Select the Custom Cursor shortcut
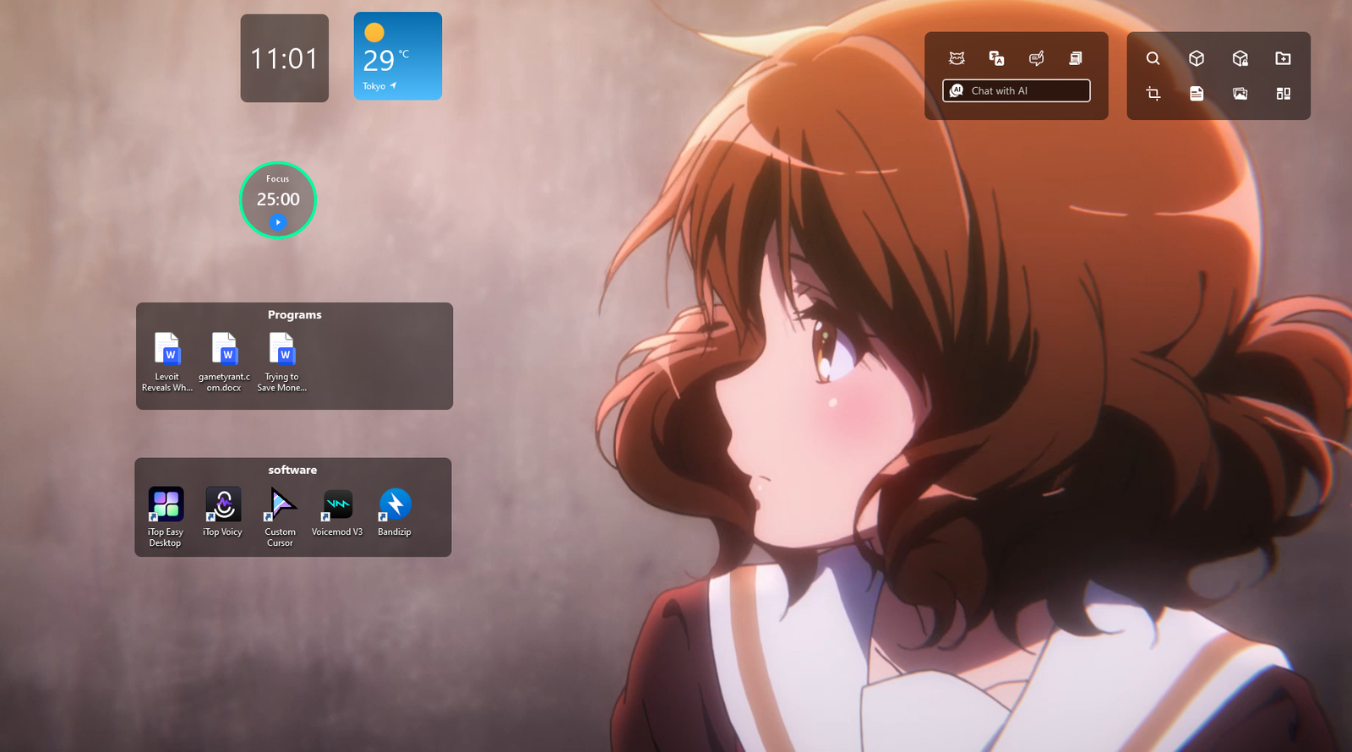The image size is (1352, 752). click(281, 517)
